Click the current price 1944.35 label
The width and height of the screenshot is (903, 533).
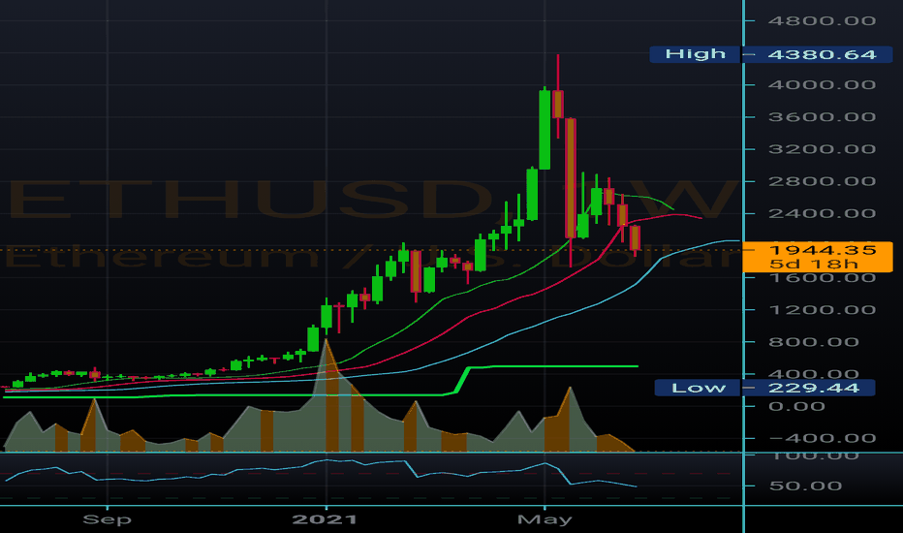coord(823,250)
